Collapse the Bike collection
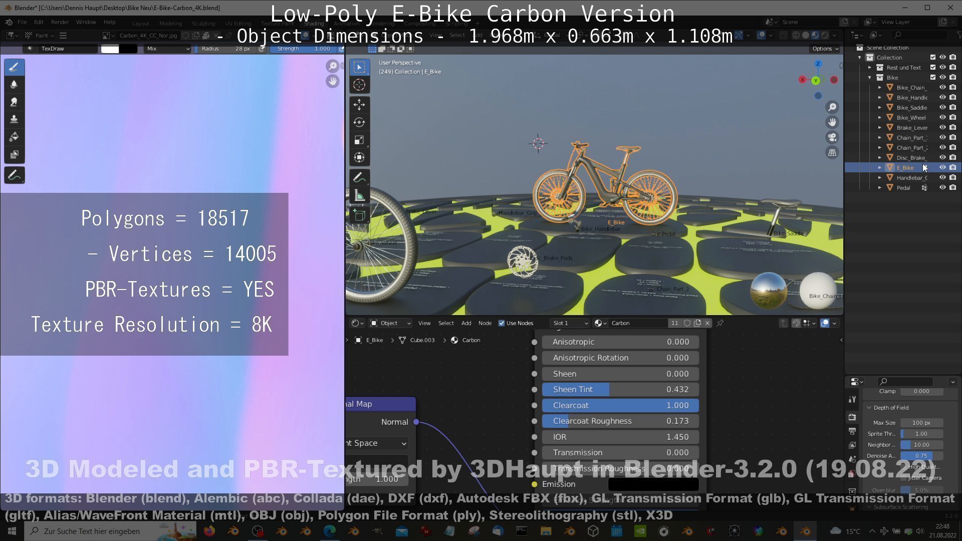This screenshot has width=962, height=541. 870,78
